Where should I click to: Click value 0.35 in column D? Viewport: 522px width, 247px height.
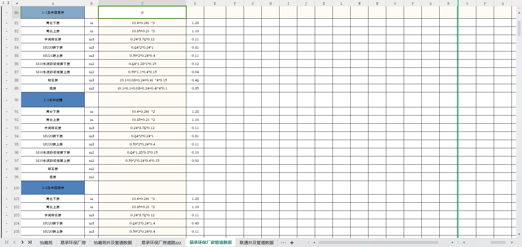195,88
